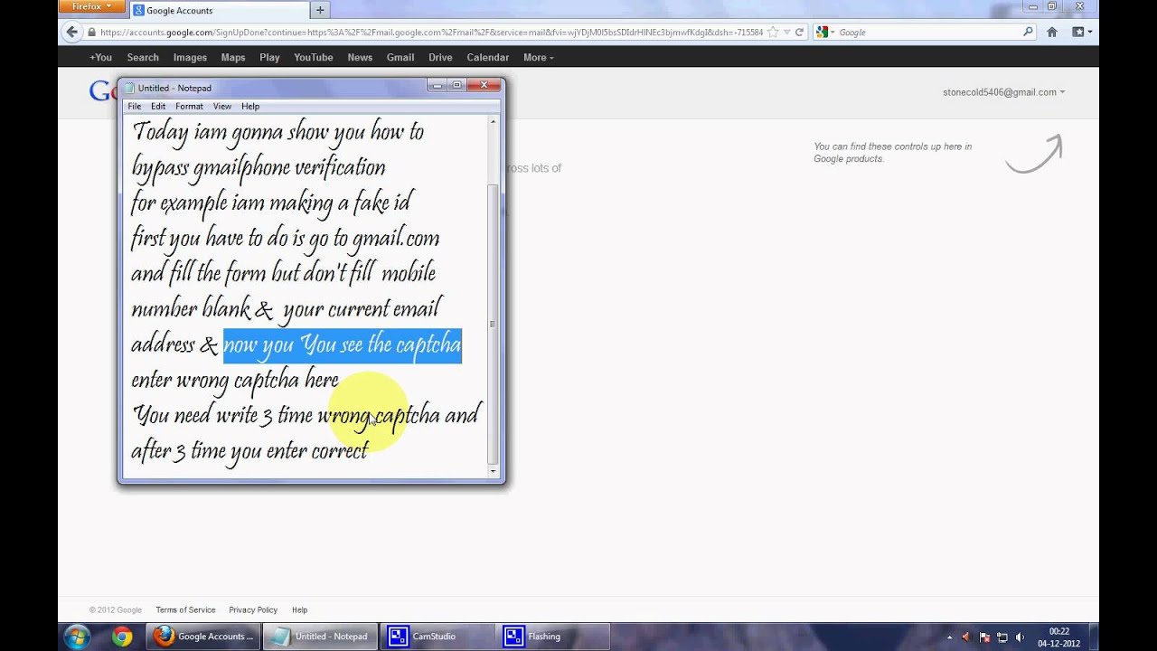Bookmark this page with the star icon
This screenshot has height=651, width=1157.
coord(773,32)
